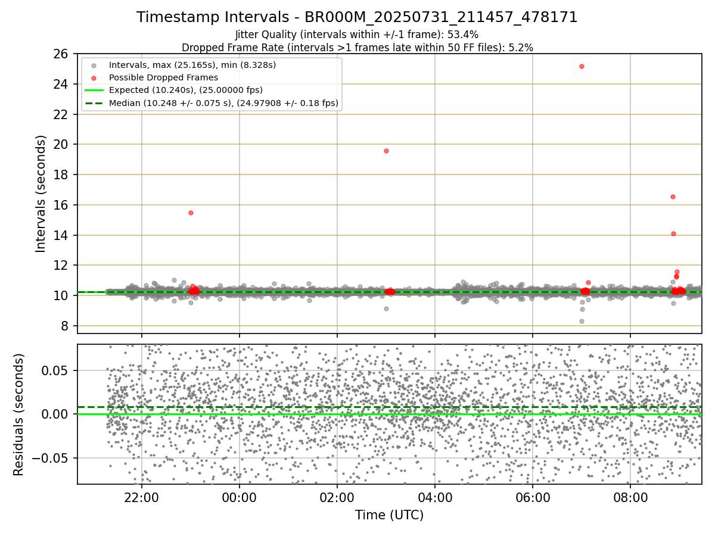Click the "04:00" x-axis tick label
Image resolution: width=715 pixels, height=536 pixels.
(x=435, y=498)
